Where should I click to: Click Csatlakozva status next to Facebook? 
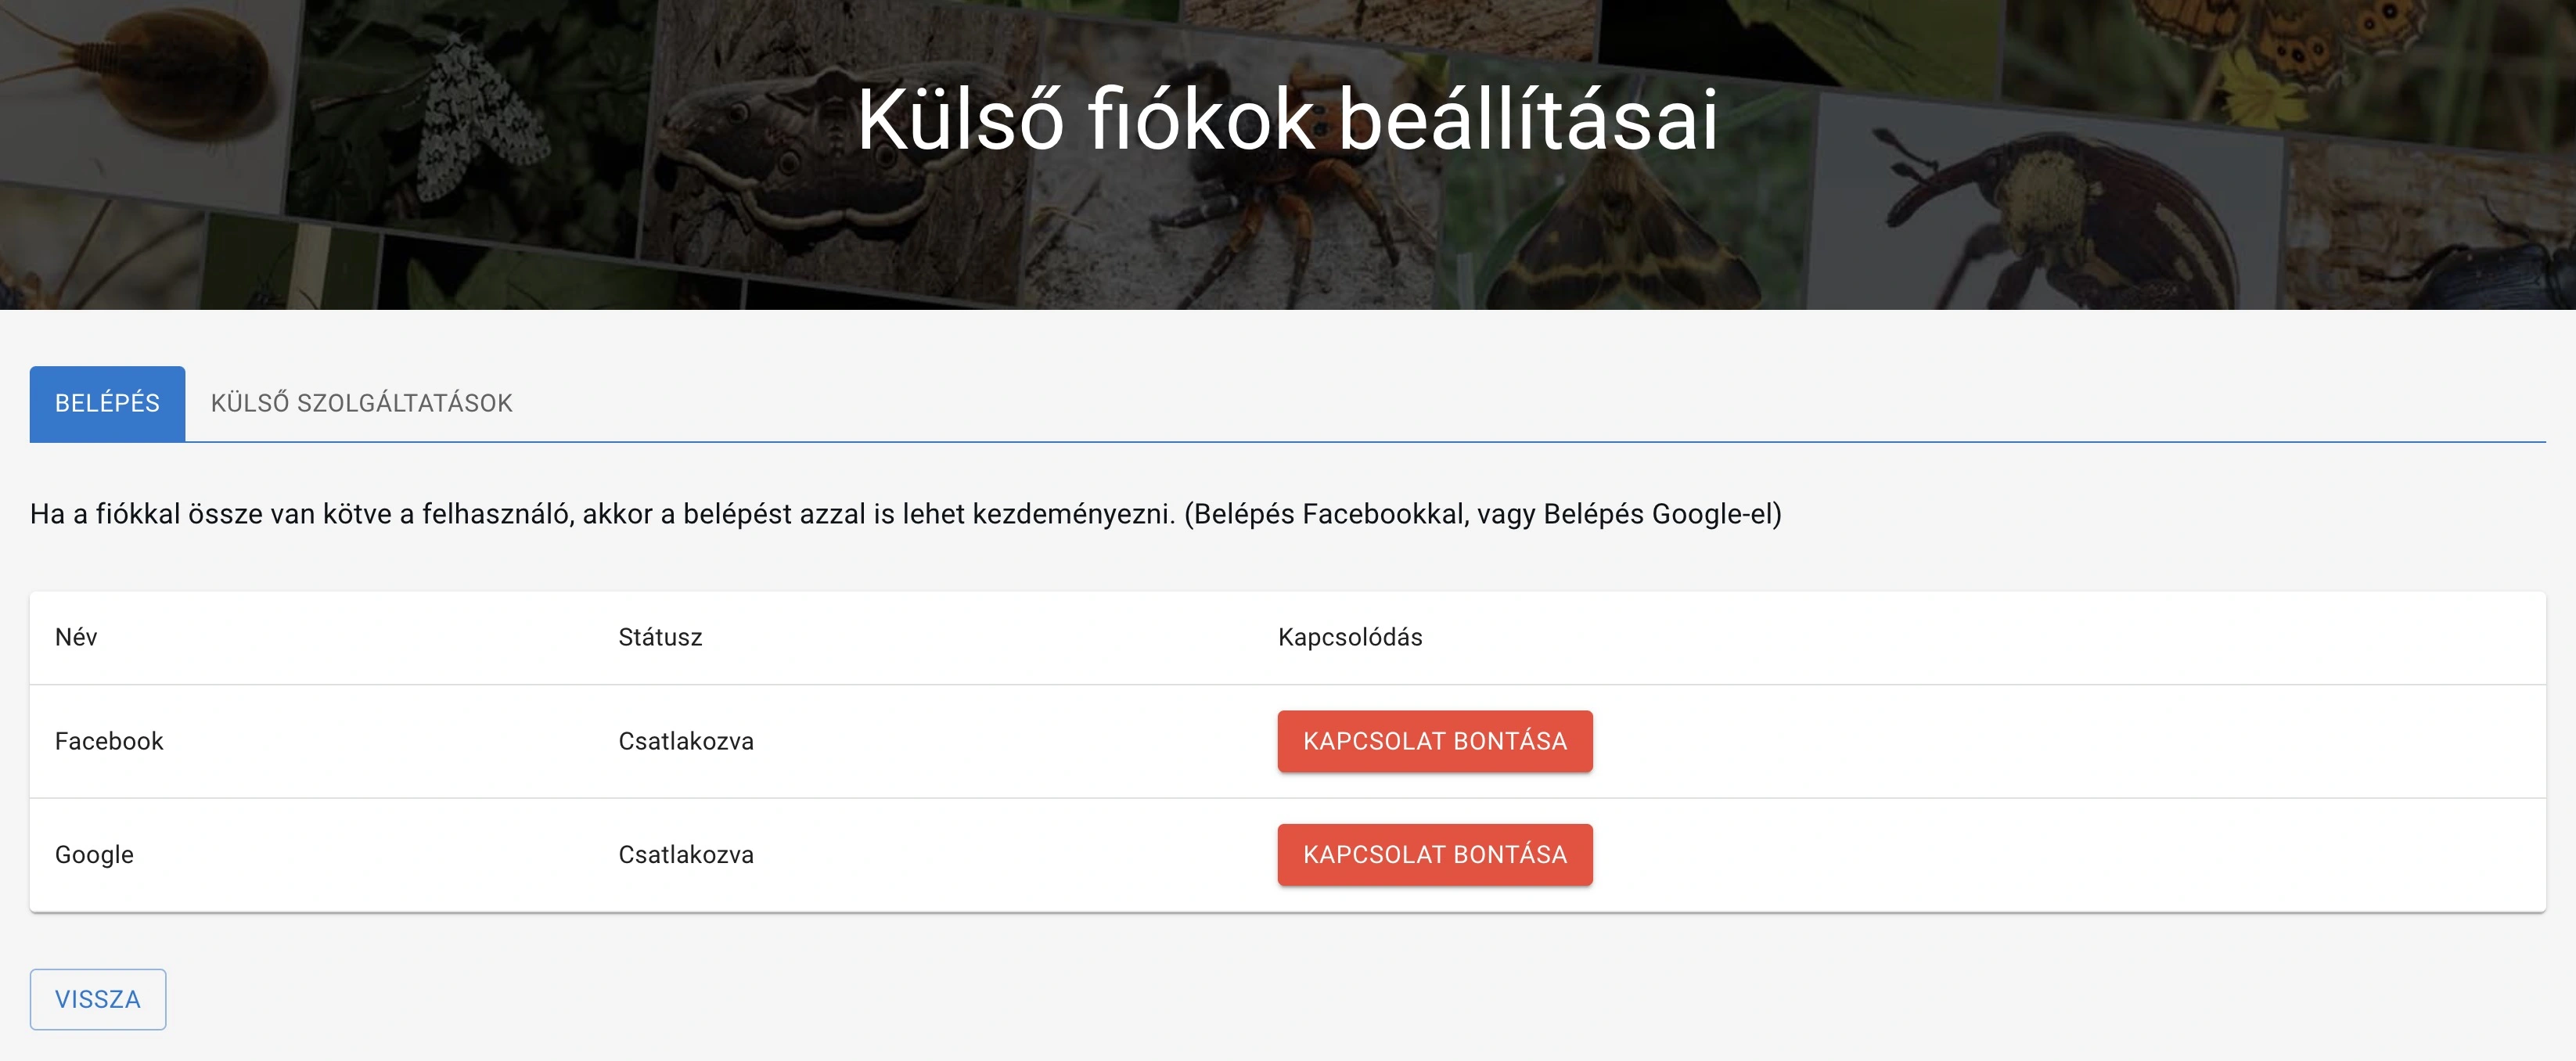685,741
